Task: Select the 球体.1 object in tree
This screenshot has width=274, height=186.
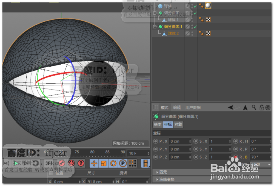Action: (x=173, y=20)
